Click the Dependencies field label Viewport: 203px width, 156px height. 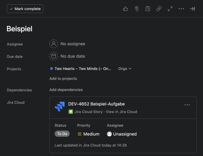click(19, 90)
